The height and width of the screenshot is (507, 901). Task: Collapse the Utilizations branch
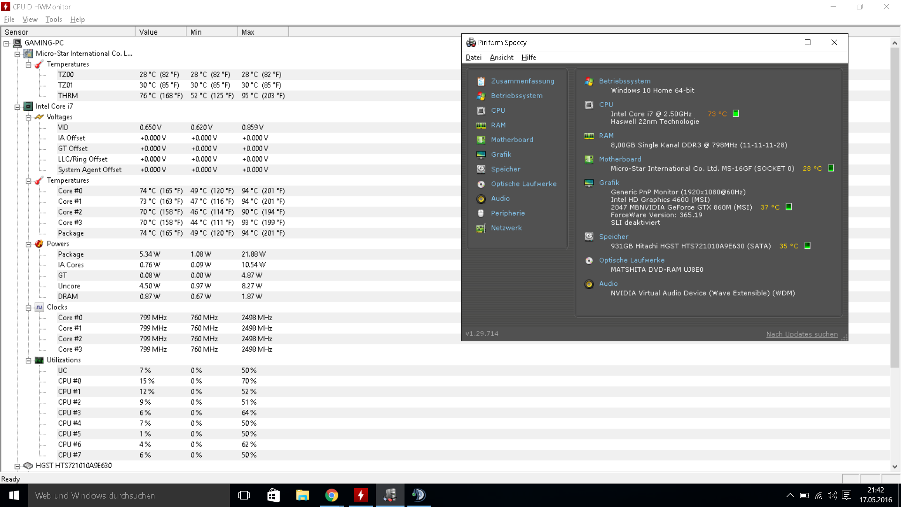pos(29,361)
